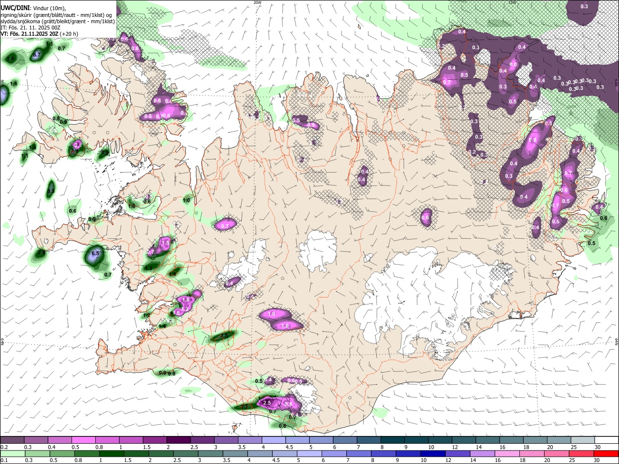Pick the navy blue swatch labeled 10 in the bottom legend
The width and height of the screenshot is (619, 464).
433,453
